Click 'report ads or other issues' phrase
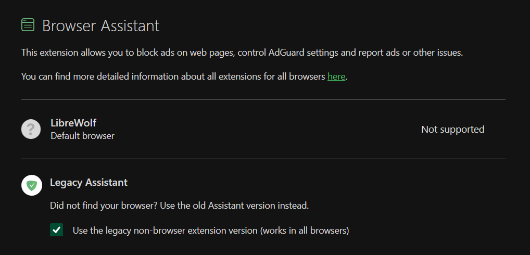 coord(409,53)
